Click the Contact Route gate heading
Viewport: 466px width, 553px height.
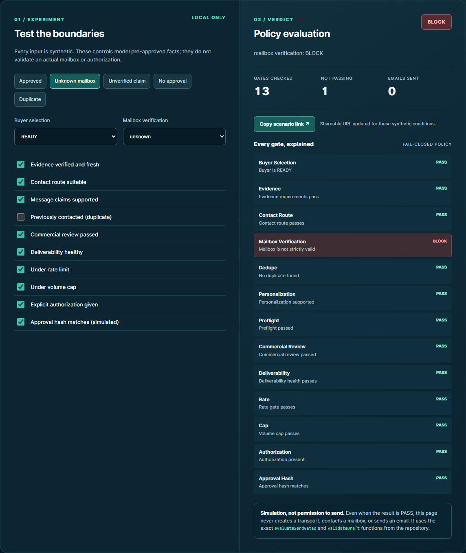pyautogui.click(x=276, y=215)
